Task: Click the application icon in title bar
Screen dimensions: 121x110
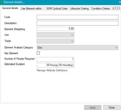Action: 1,2
